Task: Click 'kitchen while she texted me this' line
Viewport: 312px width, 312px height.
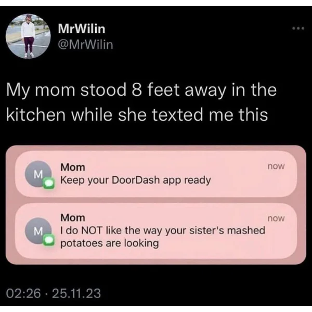Action: click(x=137, y=115)
